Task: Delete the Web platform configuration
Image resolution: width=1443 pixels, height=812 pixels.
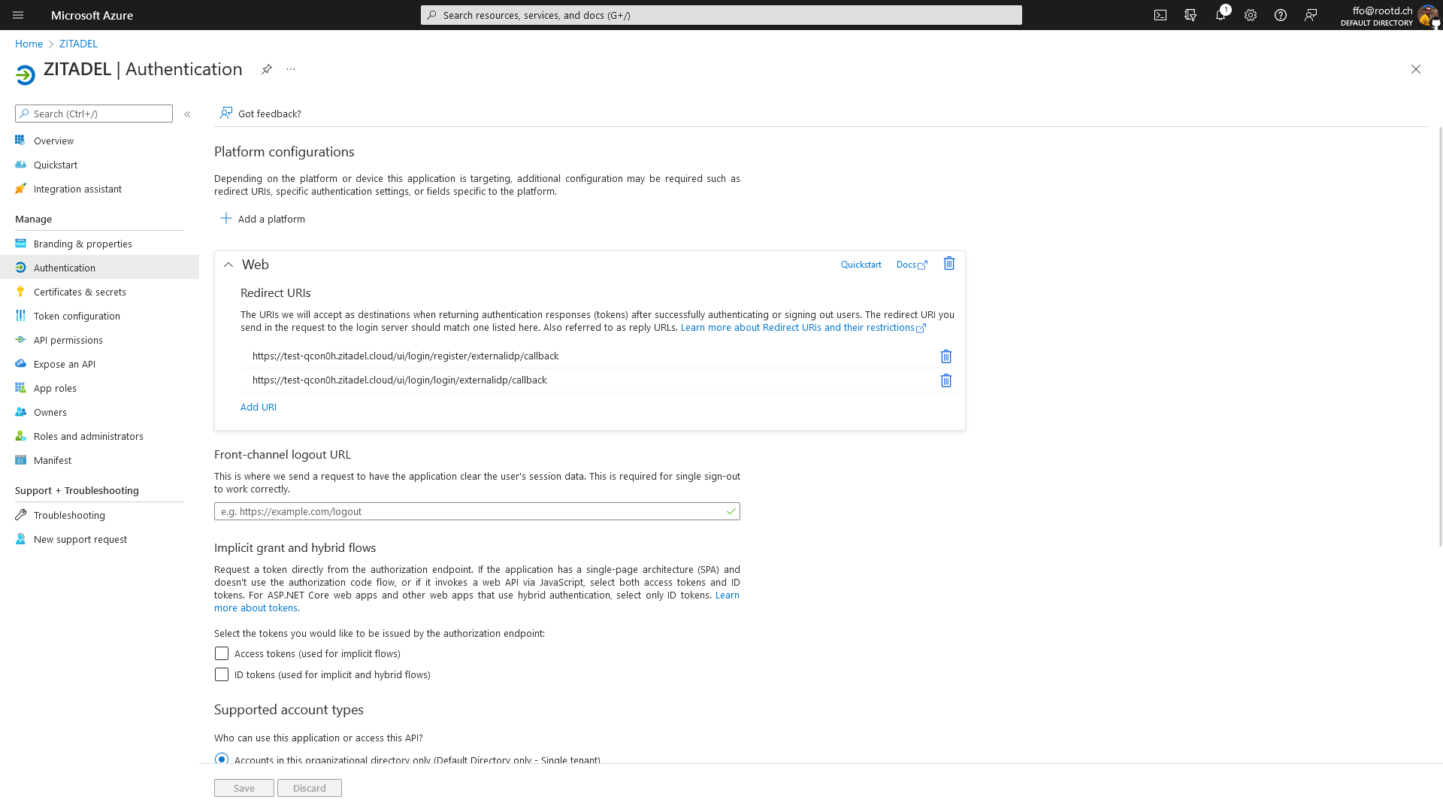Action: (949, 264)
